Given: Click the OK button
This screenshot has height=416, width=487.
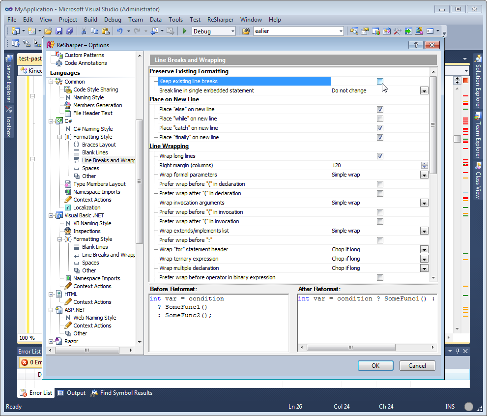Looking at the screenshot, I should [375, 365].
